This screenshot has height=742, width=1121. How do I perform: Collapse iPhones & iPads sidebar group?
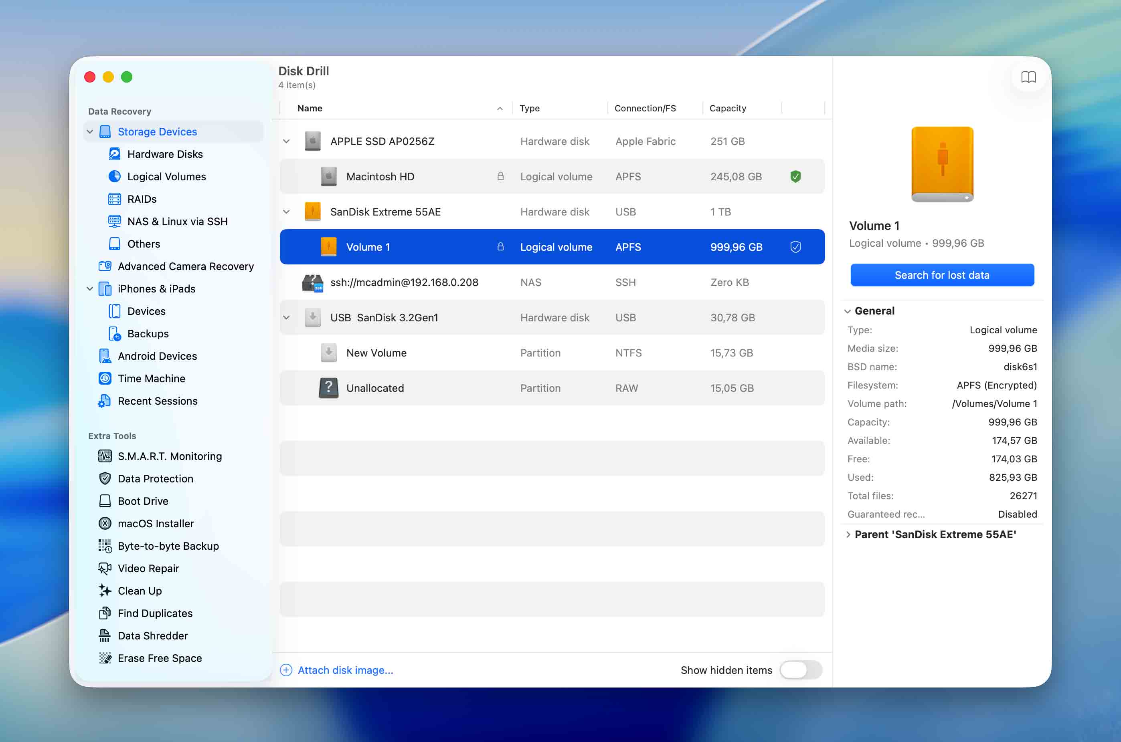[89, 288]
